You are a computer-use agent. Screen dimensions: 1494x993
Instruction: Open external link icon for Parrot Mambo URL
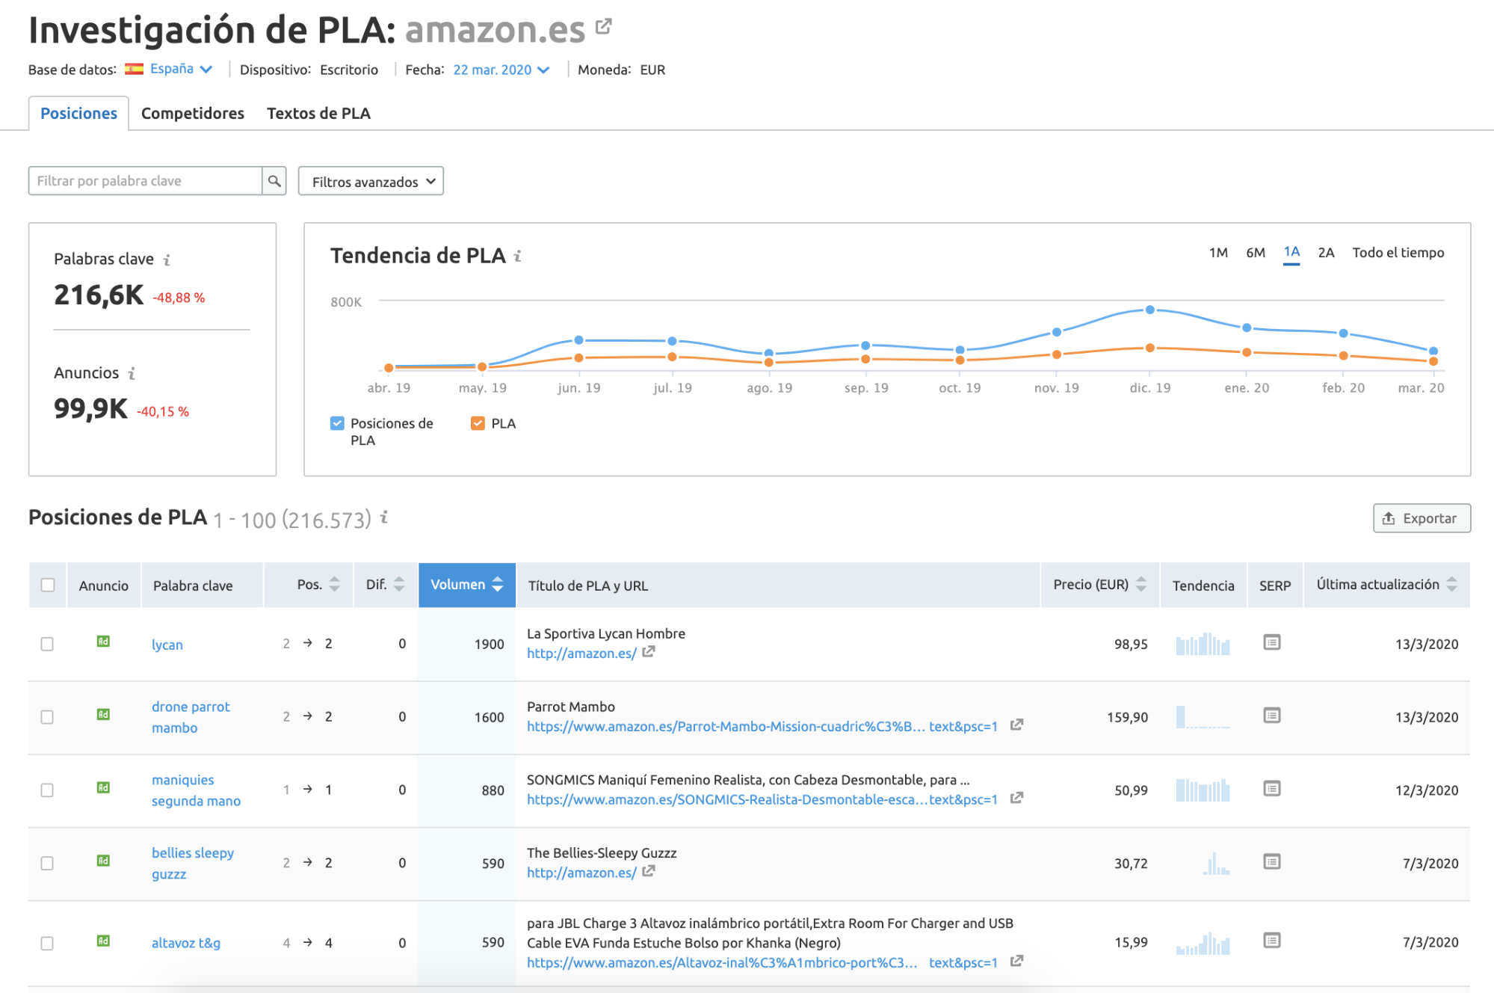[x=1016, y=725]
